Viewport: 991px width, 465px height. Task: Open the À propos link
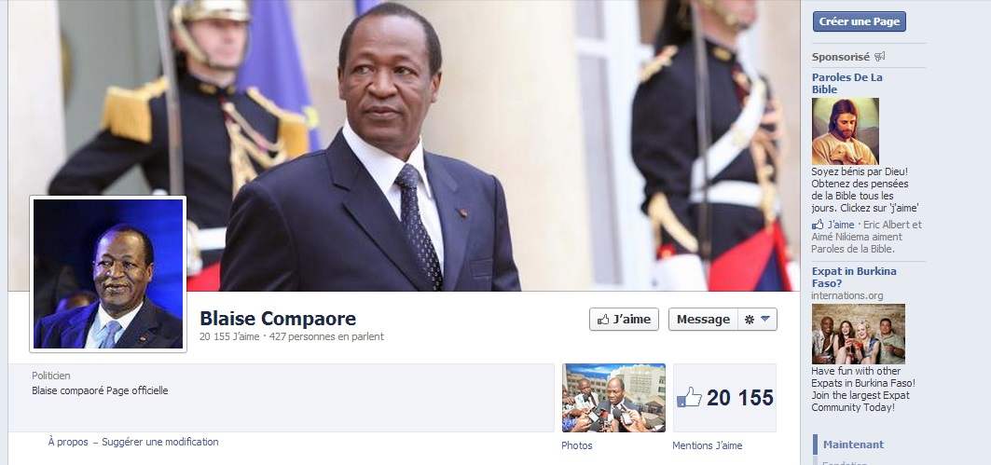click(x=68, y=443)
